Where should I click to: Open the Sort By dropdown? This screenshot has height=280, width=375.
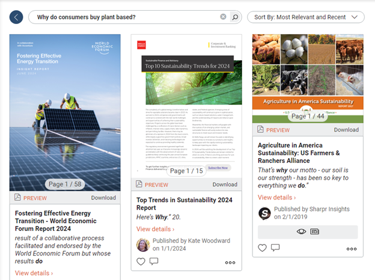click(306, 17)
